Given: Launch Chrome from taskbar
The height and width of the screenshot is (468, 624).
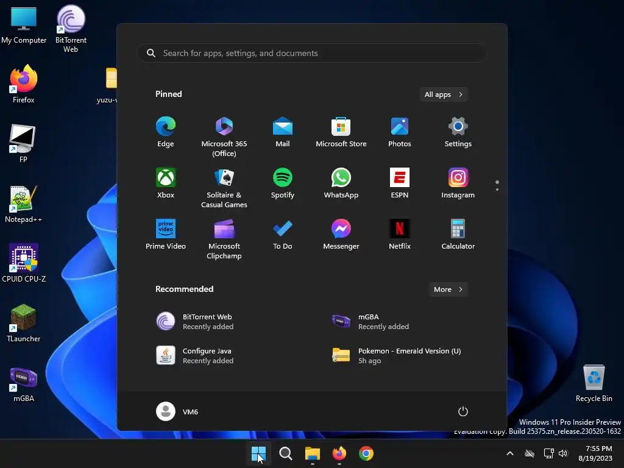Looking at the screenshot, I should click(366, 453).
